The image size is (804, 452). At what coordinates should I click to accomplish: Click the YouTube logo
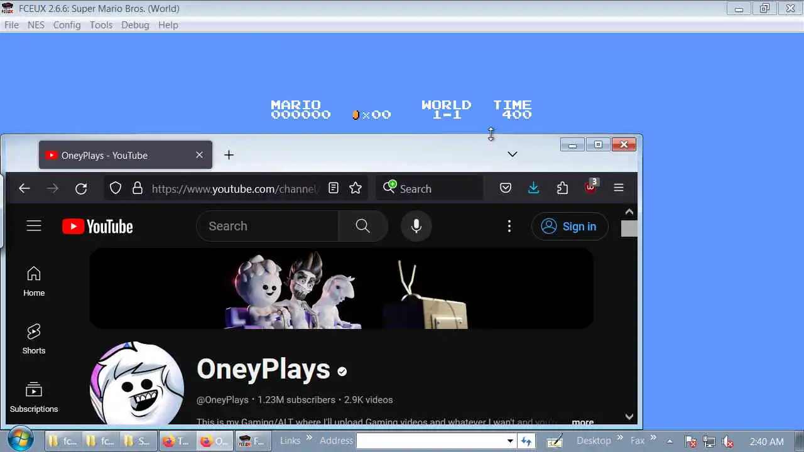coord(97,227)
